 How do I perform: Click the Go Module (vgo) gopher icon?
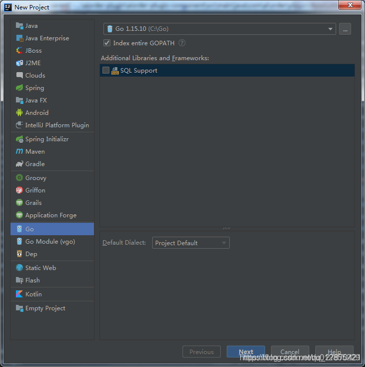(x=19, y=241)
